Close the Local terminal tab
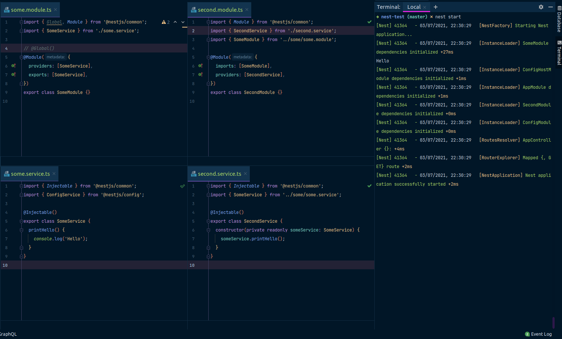 pyautogui.click(x=425, y=7)
